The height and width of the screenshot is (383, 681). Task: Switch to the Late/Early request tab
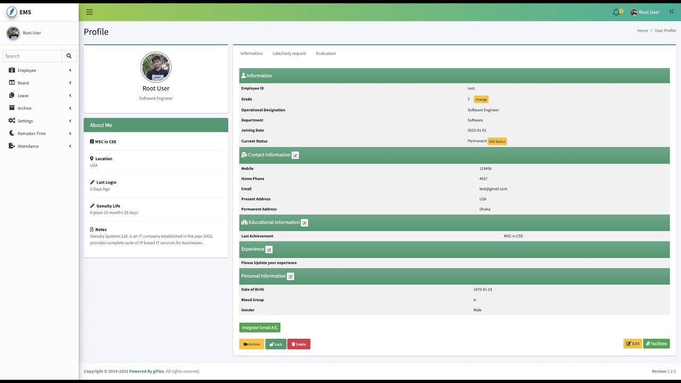[x=289, y=53]
